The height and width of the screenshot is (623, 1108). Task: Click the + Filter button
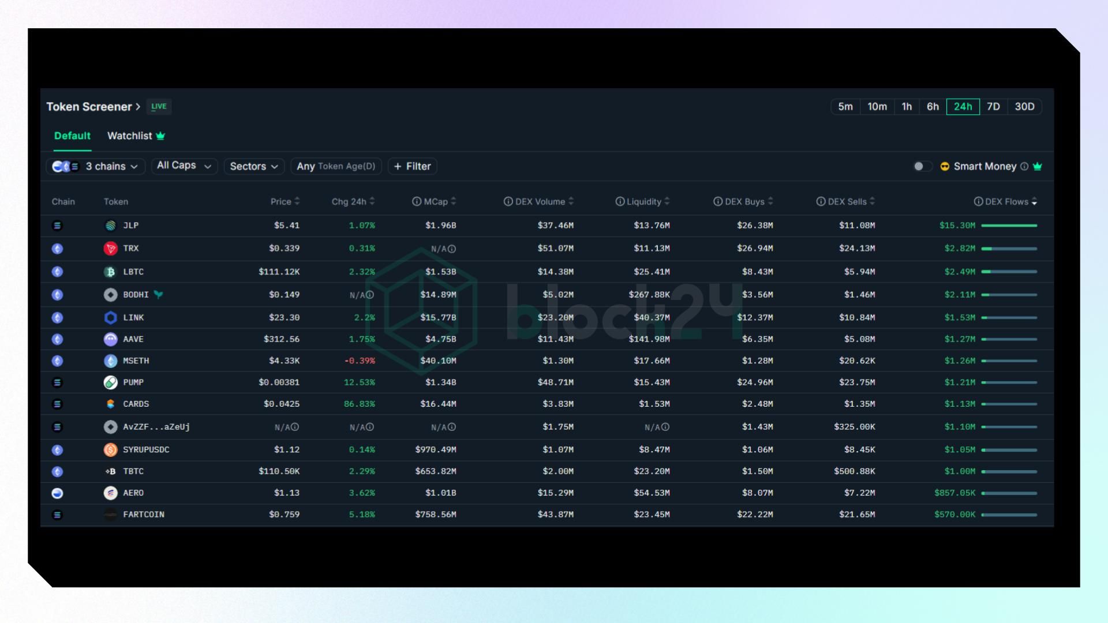[x=413, y=167]
